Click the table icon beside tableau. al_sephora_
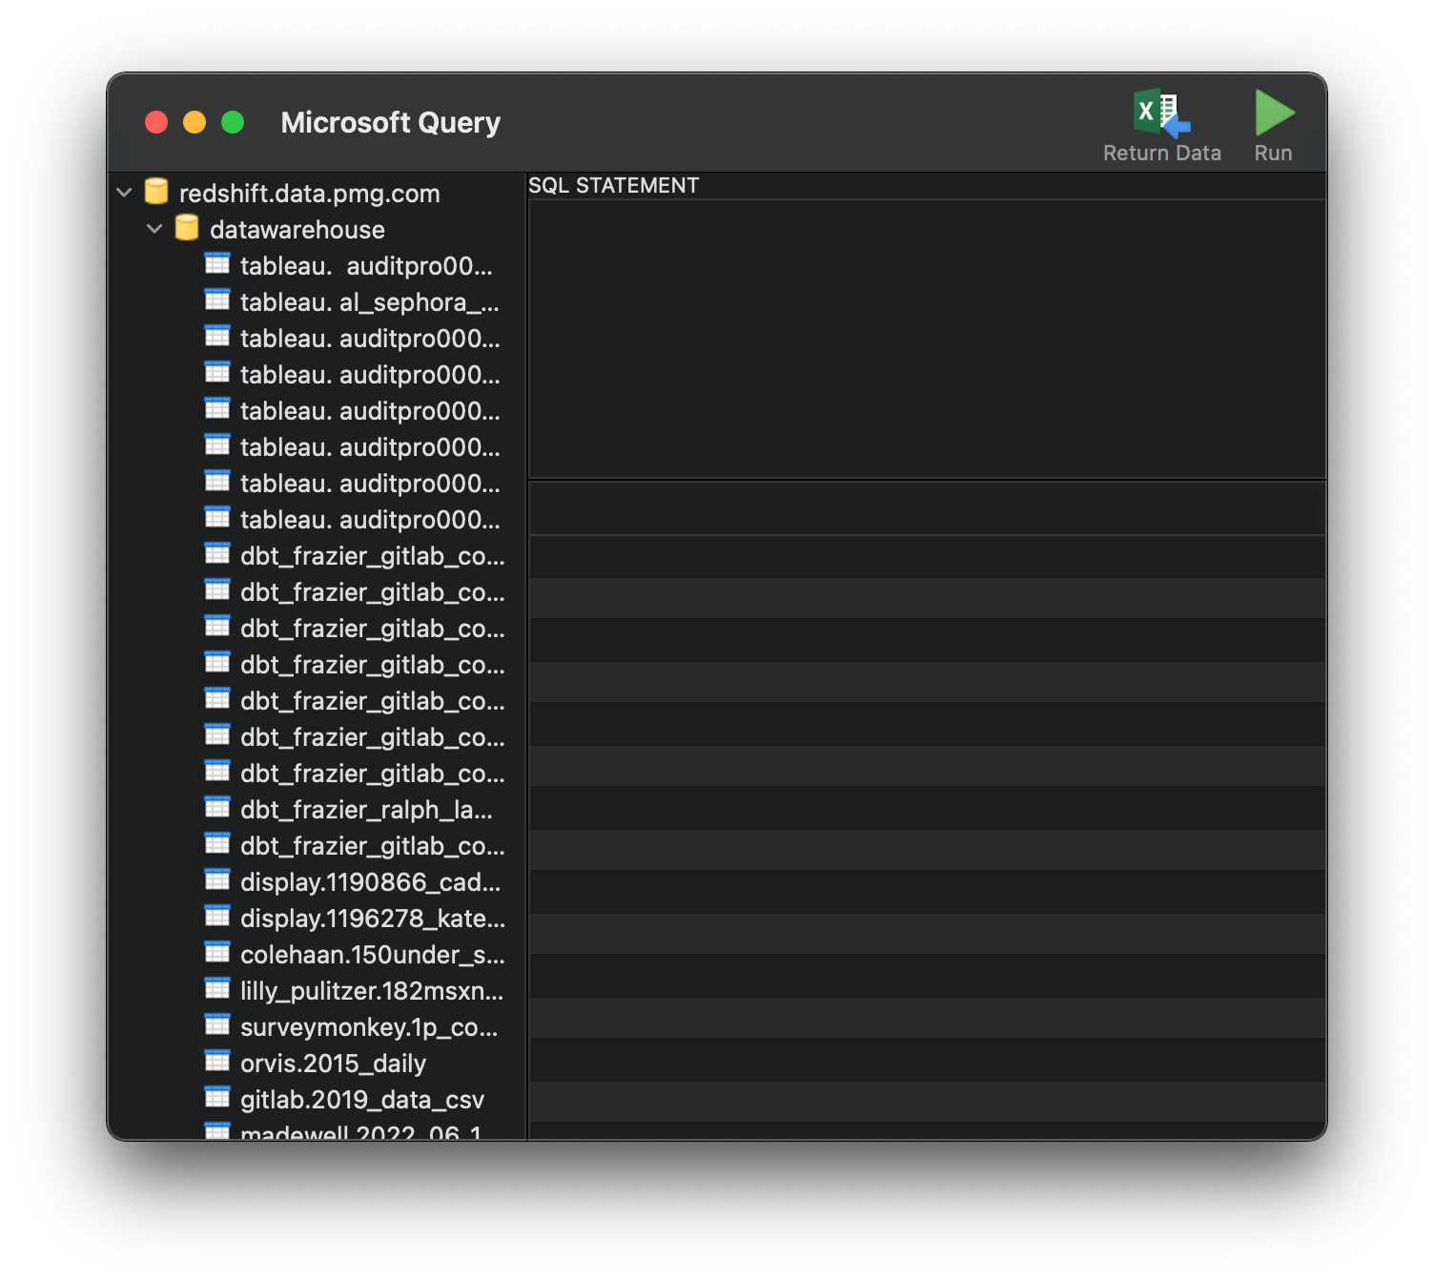Screen dimensions: 1434x1282 [x=217, y=300]
